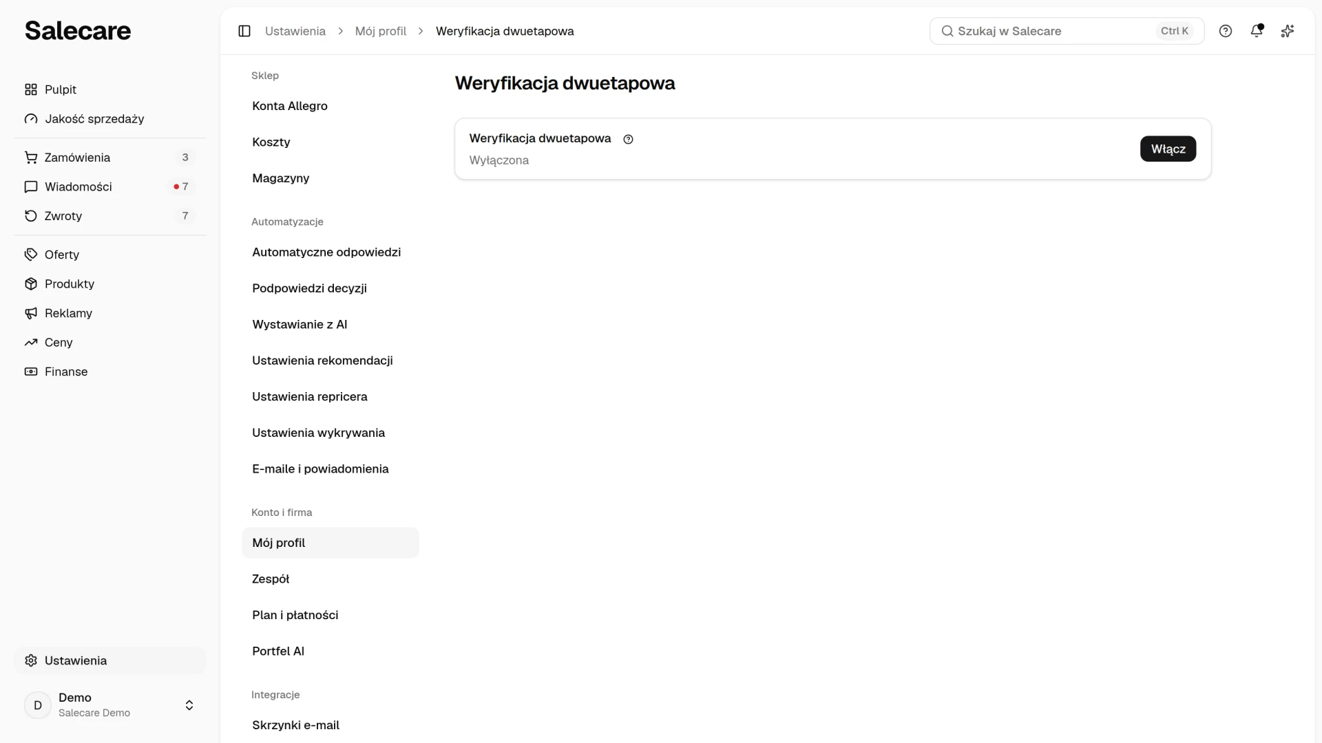Click the Zamówienia cart icon

(x=31, y=158)
